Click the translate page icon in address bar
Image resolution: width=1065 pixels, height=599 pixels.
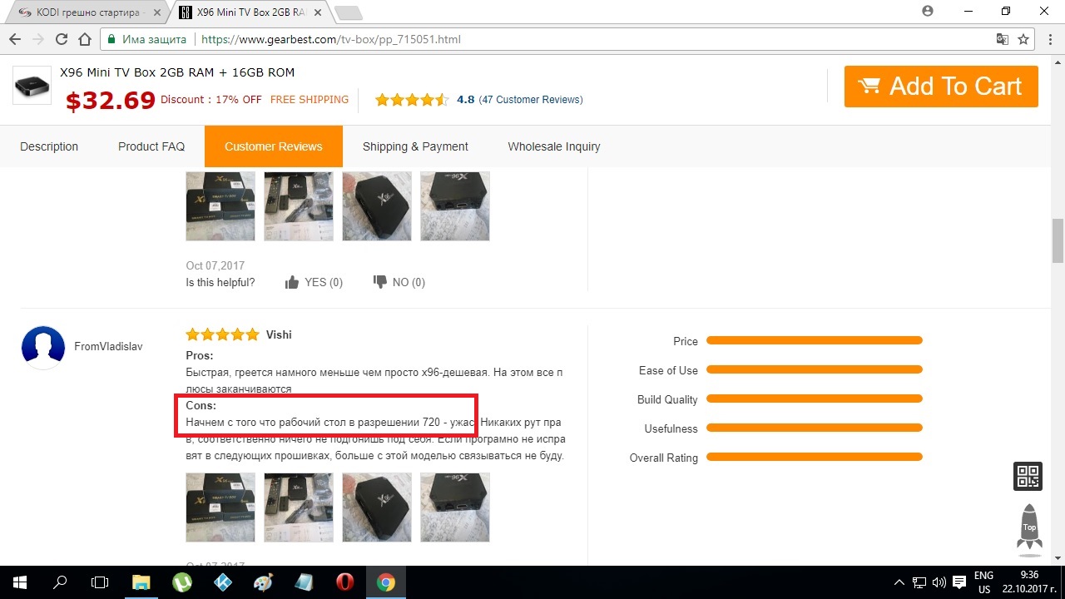(x=1003, y=39)
